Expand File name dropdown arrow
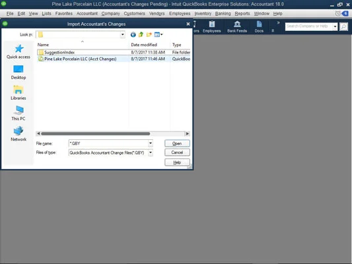The width and height of the screenshot is (352, 264). 151,143
